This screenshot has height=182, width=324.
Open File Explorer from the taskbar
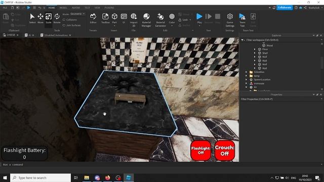(x=87, y=177)
